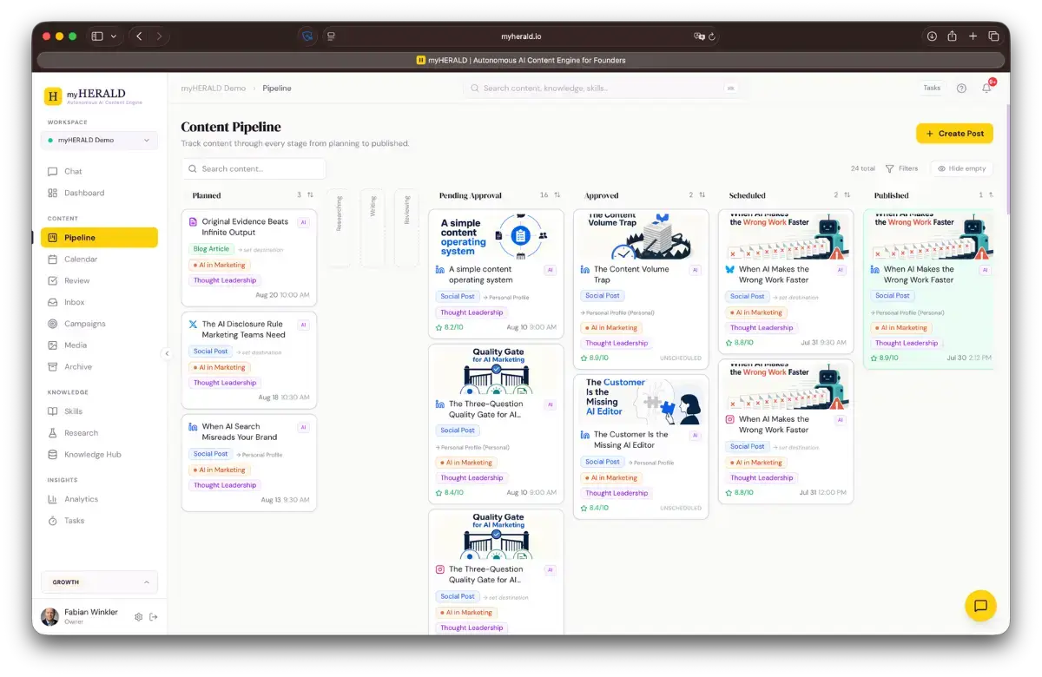Click the Tasks button in top bar

pos(932,88)
